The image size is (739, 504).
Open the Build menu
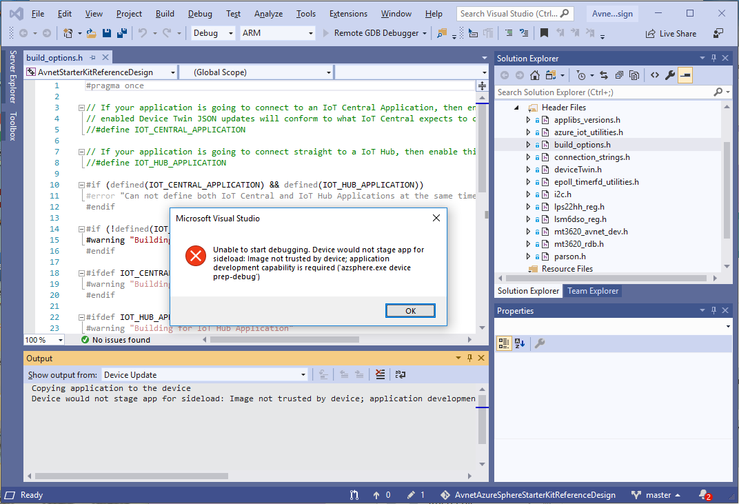(x=165, y=14)
